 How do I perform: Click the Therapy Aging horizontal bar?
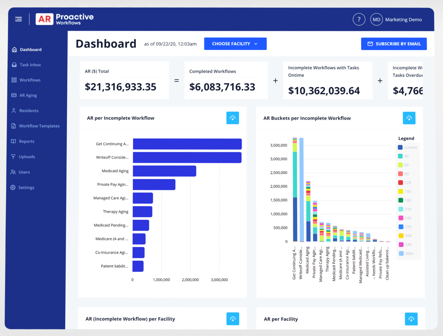pos(142,212)
